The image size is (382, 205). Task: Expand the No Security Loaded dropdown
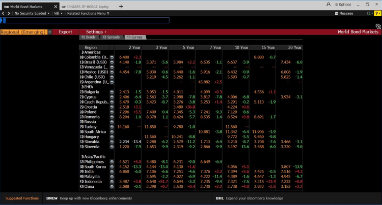click(x=32, y=13)
